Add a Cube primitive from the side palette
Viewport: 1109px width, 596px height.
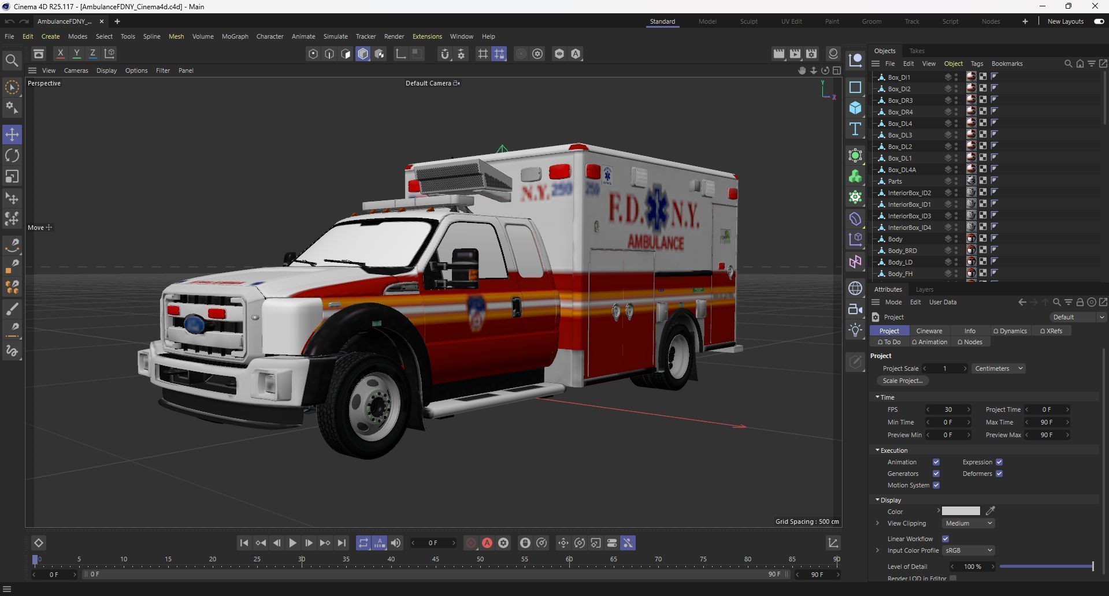pyautogui.click(x=855, y=108)
